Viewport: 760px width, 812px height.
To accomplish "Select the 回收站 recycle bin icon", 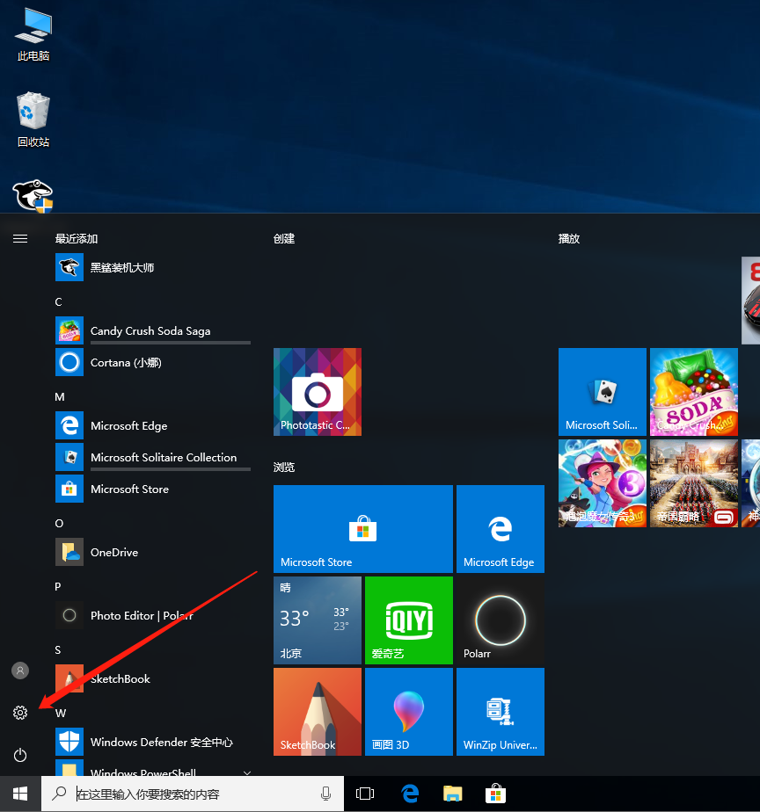I will coord(33,120).
